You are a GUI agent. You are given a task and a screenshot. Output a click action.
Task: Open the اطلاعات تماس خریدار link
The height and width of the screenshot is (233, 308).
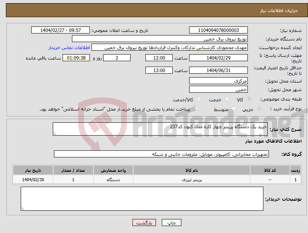[x=69, y=48]
